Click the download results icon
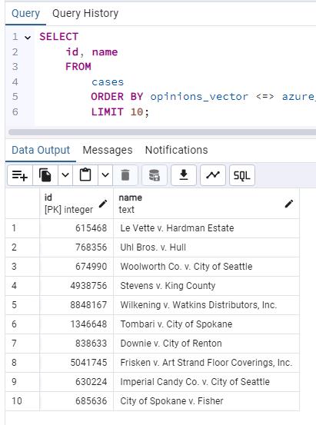The image size is (316, 425). (x=184, y=175)
